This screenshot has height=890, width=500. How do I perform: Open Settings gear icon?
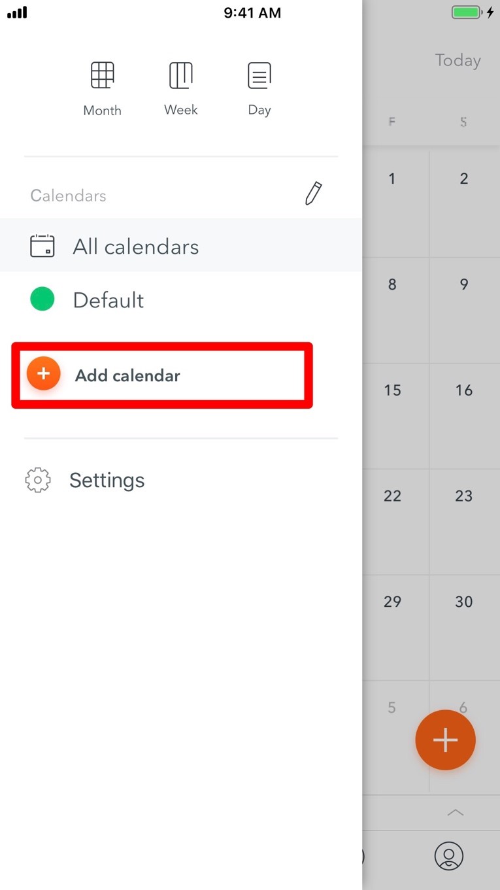tap(38, 480)
